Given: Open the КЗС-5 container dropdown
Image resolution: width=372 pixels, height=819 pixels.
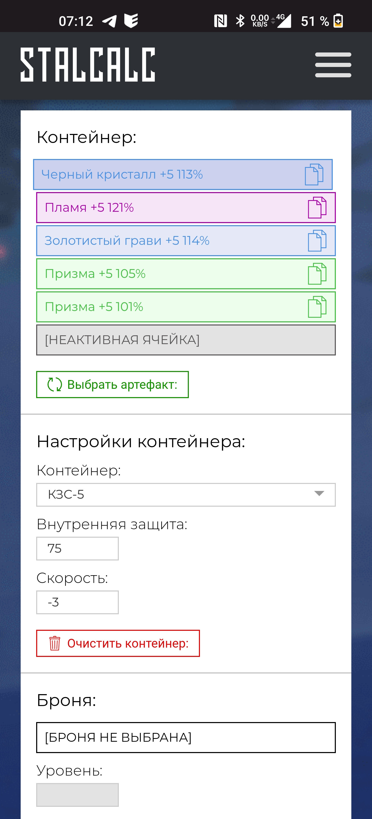Looking at the screenshot, I should [186, 495].
